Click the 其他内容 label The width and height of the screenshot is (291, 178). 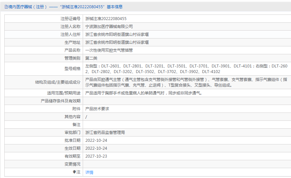[73, 117]
